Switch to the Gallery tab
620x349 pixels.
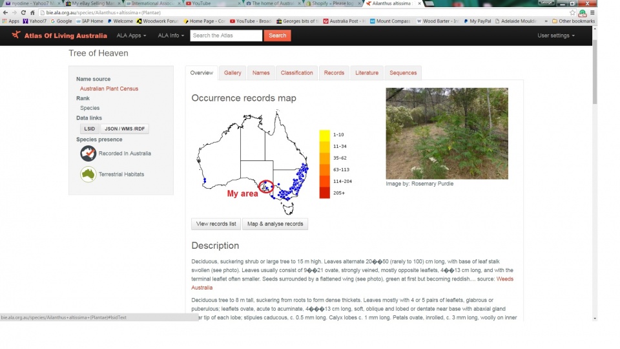232,73
